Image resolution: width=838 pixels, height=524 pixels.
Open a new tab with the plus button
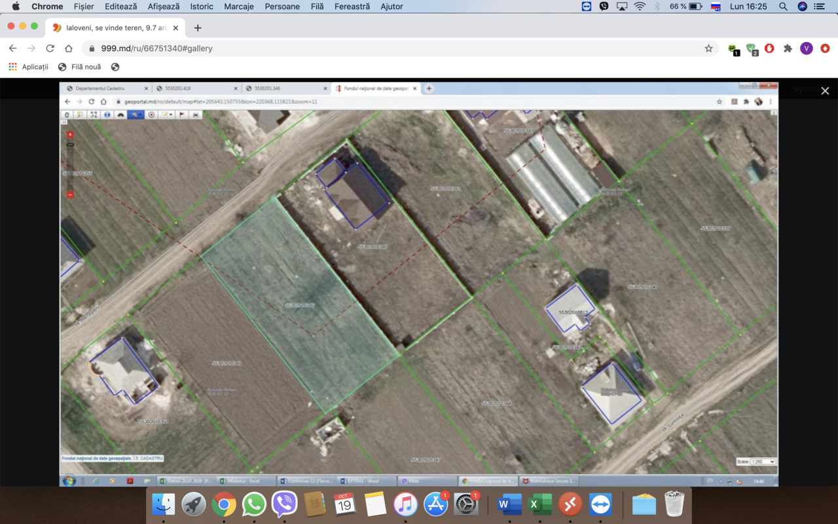point(198,28)
